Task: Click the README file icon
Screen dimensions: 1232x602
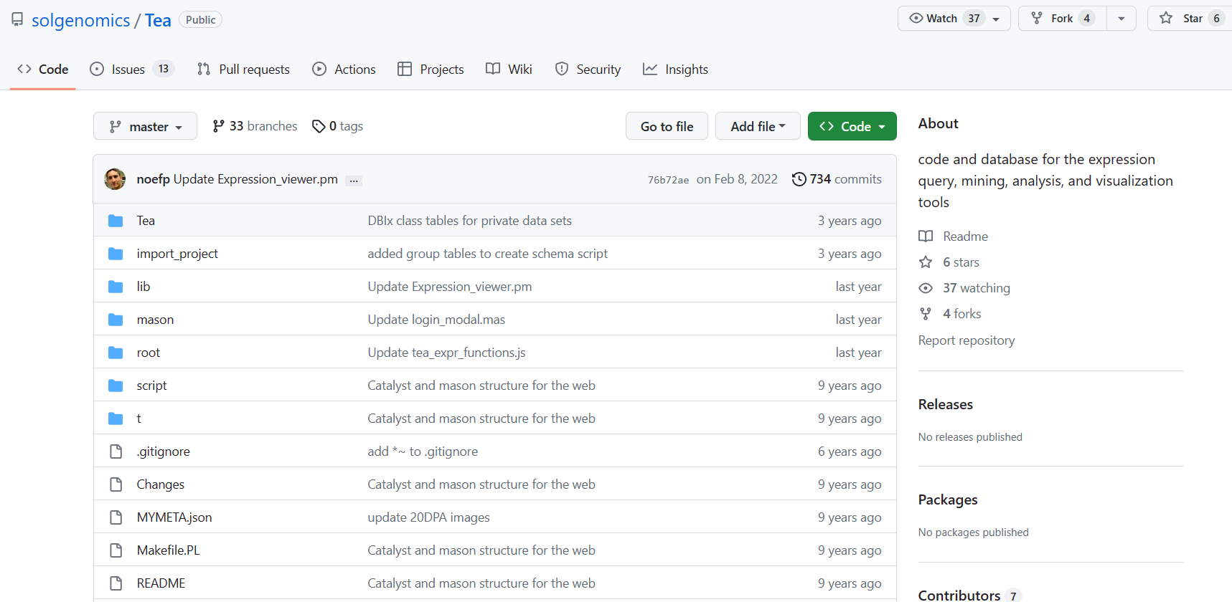Action: pos(116,583)
